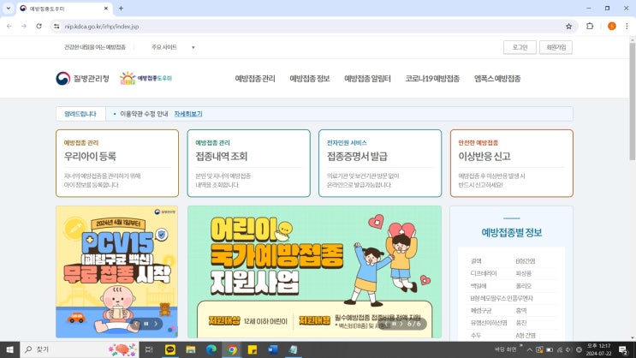Viewport: 636px width, 358px height.
Task: Advance main banner to next slide
Action: (x=401, y=324)
